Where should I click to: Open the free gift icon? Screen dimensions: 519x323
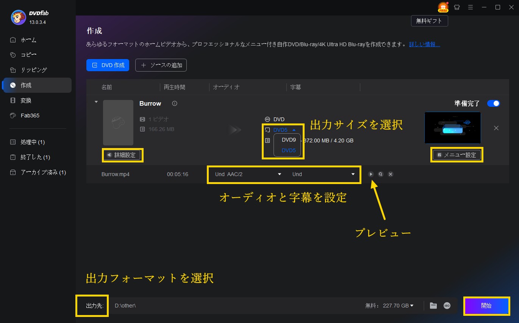(443, 7)
